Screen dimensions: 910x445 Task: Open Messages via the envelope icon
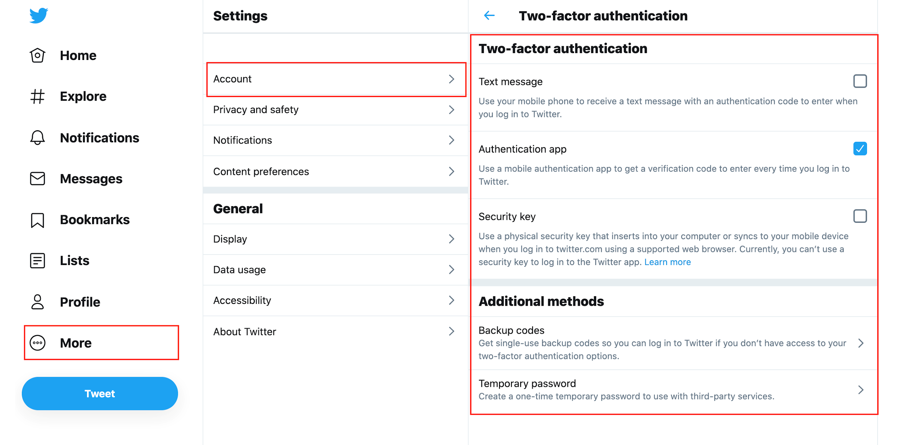tap(37, 179)
